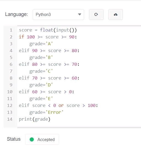Screen dimensions: 141x147
Task: Click the 'or' keyword on line 12
Action: pos(61,106)
